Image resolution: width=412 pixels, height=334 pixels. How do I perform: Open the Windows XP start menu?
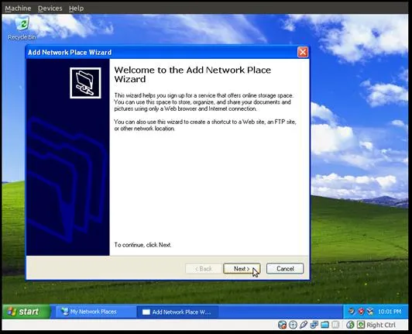[26, 312]
